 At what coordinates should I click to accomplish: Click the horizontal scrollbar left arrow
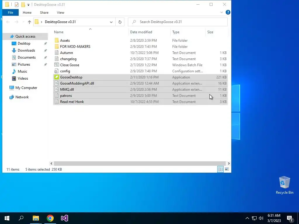click(51, 163)
